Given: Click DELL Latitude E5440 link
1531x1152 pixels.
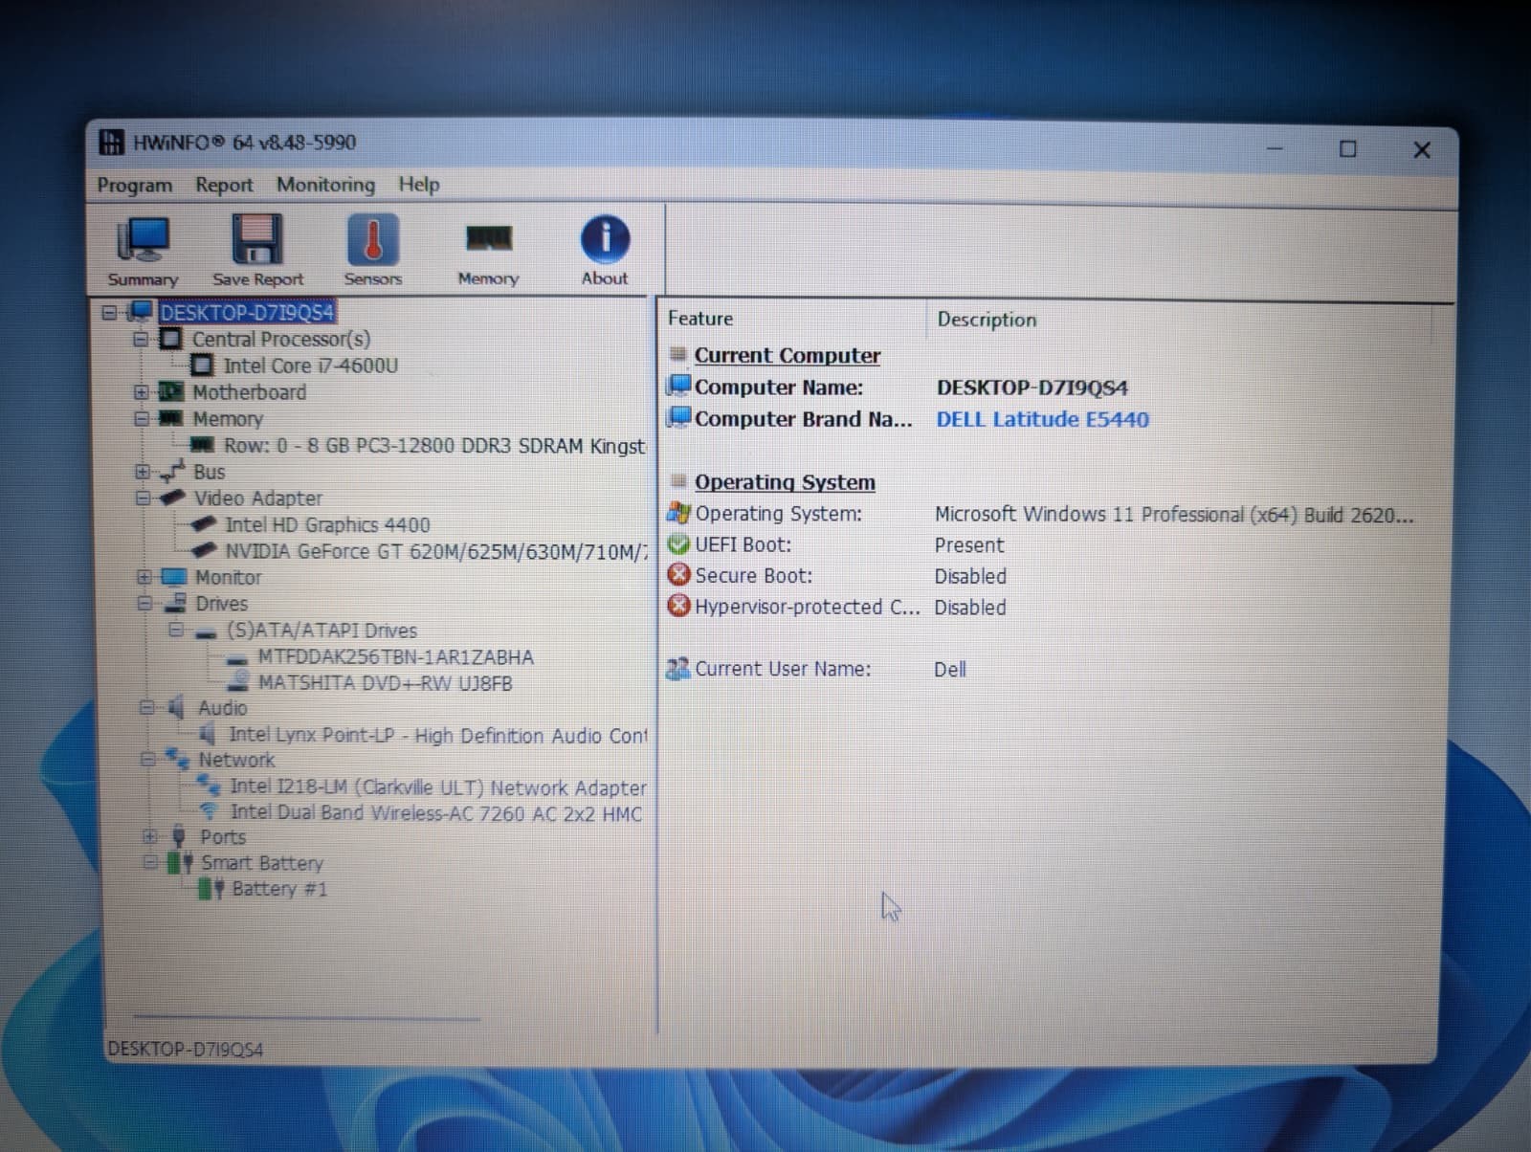Looking at the screenshot, I should click(x=1042, y=419).
